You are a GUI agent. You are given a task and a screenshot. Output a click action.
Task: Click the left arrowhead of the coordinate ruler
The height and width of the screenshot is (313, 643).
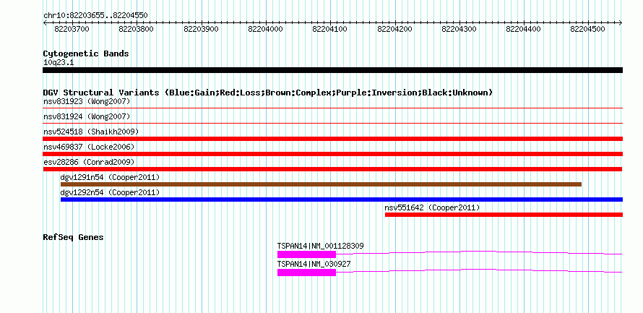tap(45, 22)
